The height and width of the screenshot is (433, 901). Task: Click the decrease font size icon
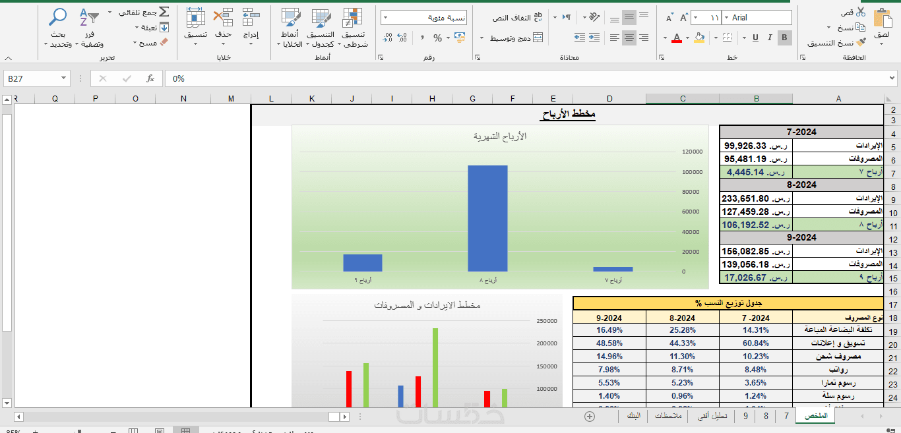pyautogui.click(x=669, y=18)
